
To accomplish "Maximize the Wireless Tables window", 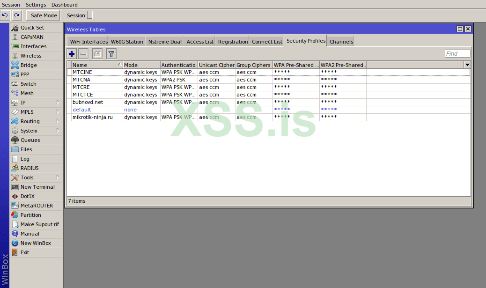I will [x=460, y=29].
